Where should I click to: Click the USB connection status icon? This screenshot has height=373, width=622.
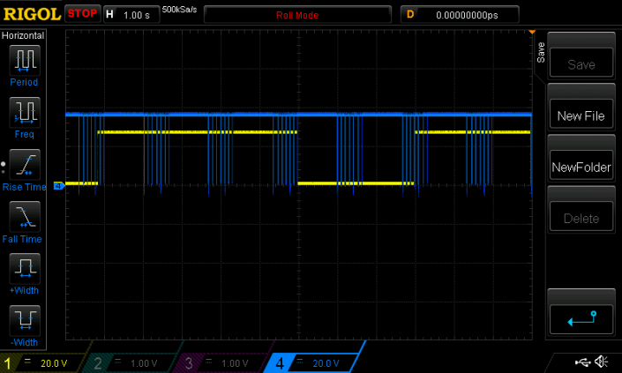pyautogui.click(x=582, y=362)
